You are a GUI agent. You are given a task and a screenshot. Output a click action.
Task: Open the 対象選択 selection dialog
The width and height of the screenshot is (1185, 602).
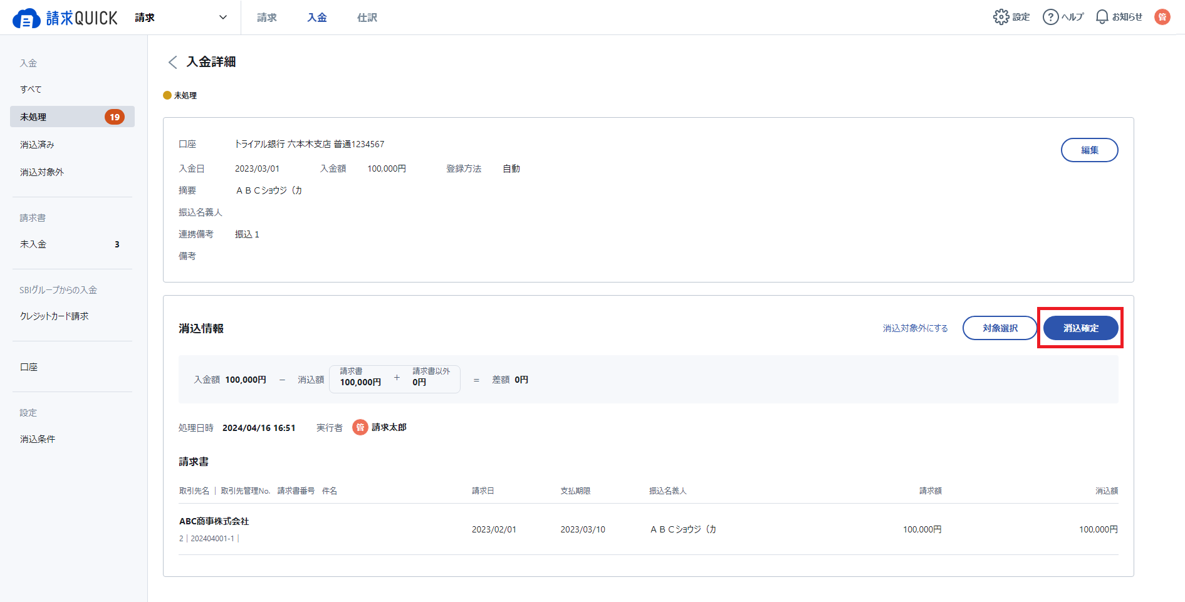pyautogui.click(x=1000, y=328)
